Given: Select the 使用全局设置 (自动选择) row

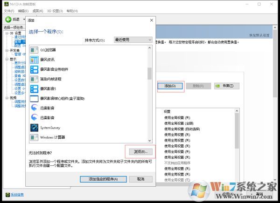Looking at the screenshot, I should 182,129.
